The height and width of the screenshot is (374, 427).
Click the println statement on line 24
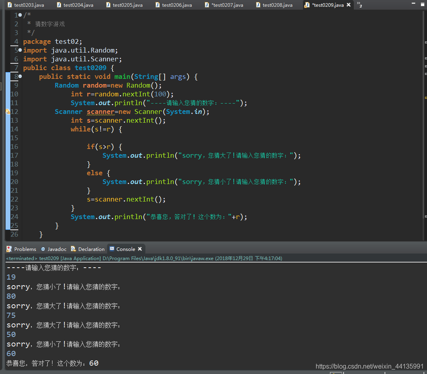[159, 217]
